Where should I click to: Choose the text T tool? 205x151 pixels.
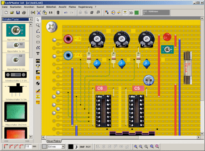[38, 53]
